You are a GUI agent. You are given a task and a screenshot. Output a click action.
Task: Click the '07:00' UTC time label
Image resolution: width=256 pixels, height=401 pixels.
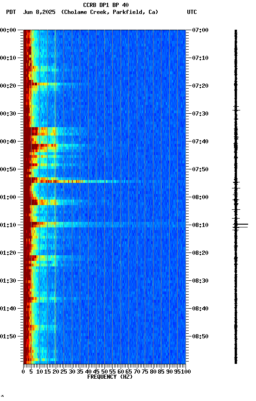point(200,30)
